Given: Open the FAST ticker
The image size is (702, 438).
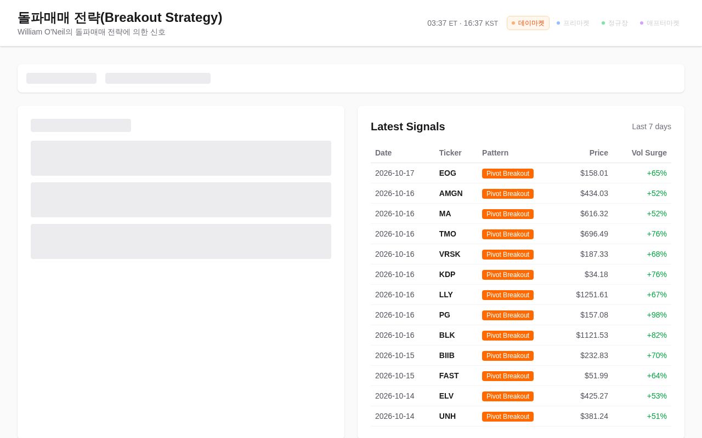Looking at the screenshot, I should (449, 376).
